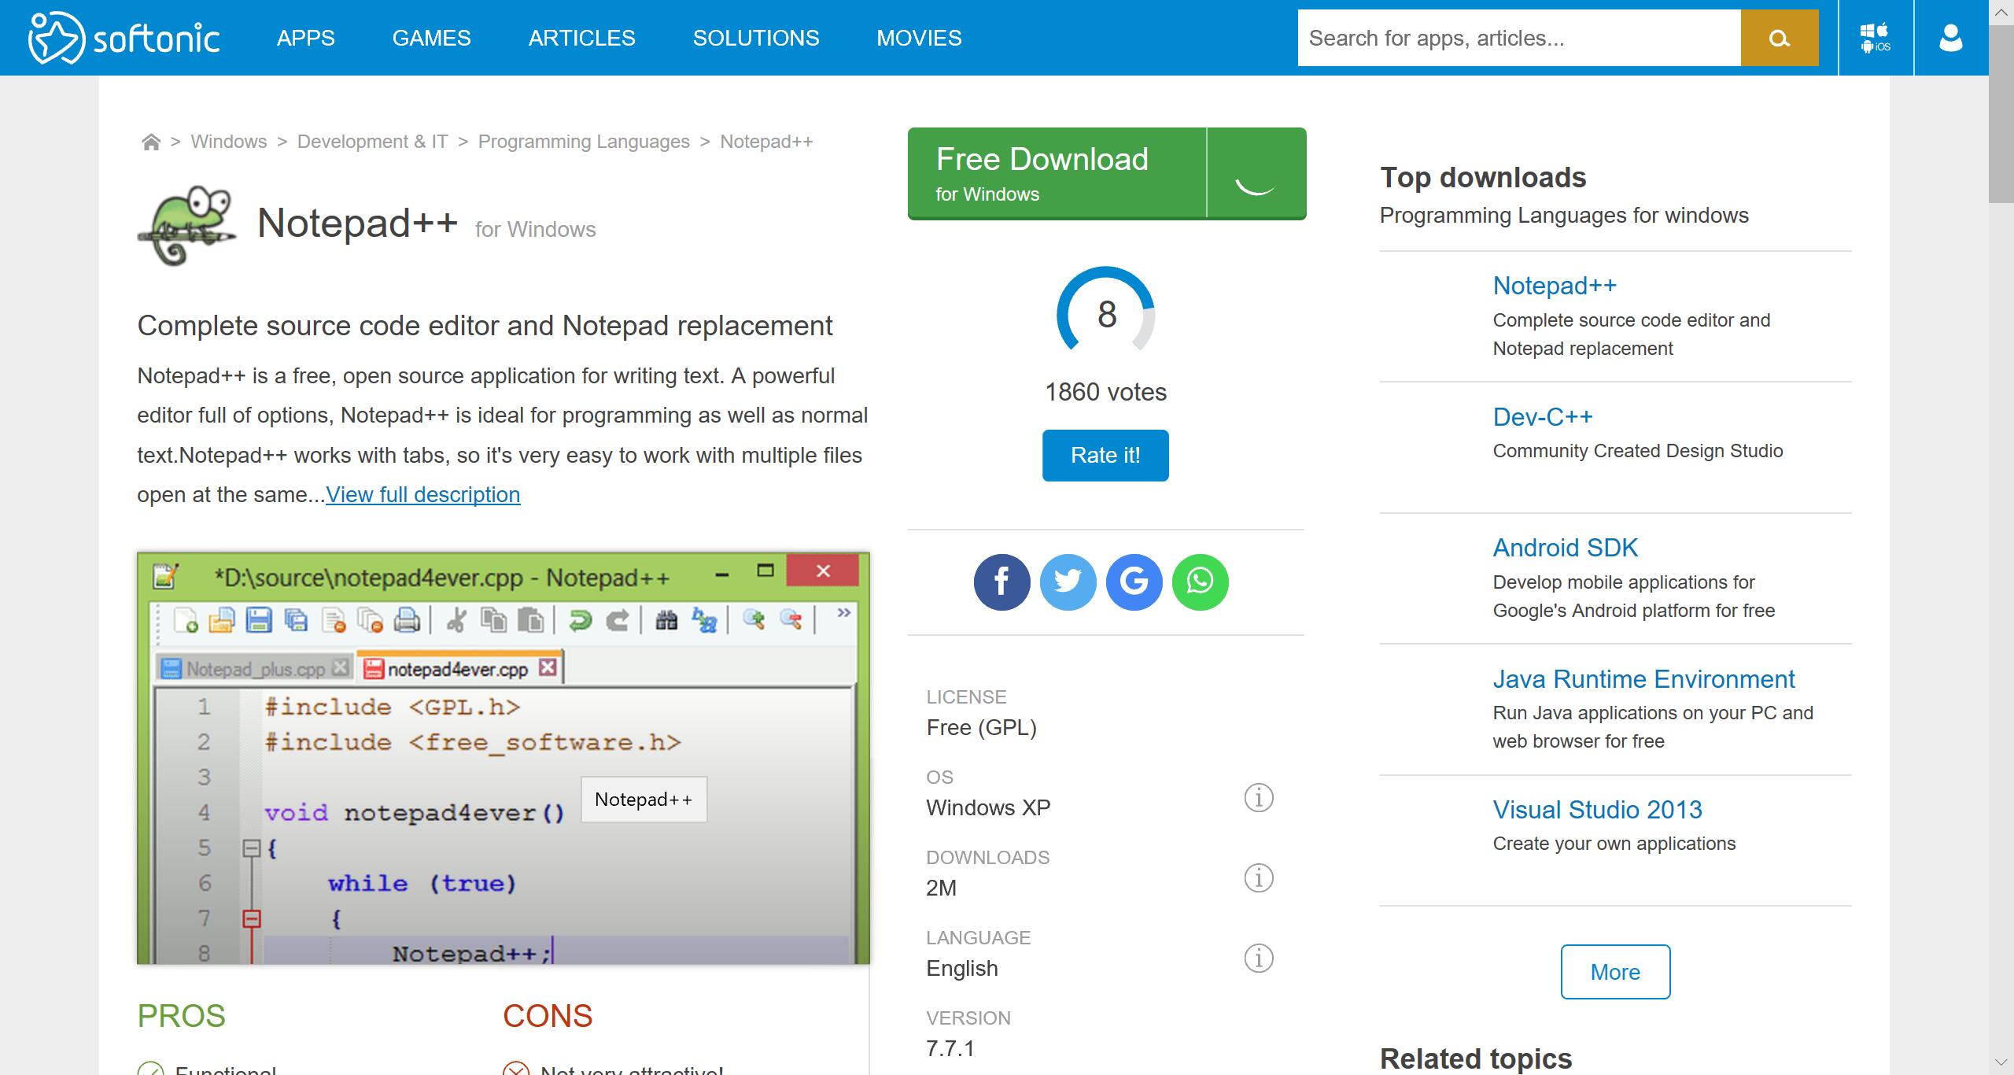Image resolution: width=2014 pixels, height=1075 pixels.
Task: Click the info icon next to Downloads
Action: coord(1258,877)
